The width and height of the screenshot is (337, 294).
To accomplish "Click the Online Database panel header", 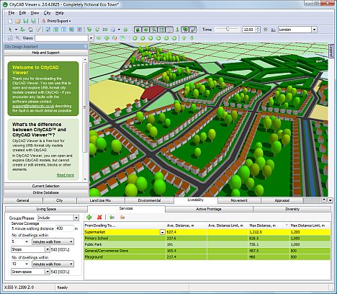I will [x=46, y=192].
